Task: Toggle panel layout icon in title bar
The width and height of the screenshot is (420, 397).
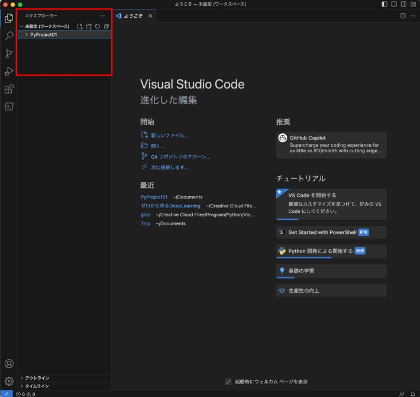Action: 394,4
